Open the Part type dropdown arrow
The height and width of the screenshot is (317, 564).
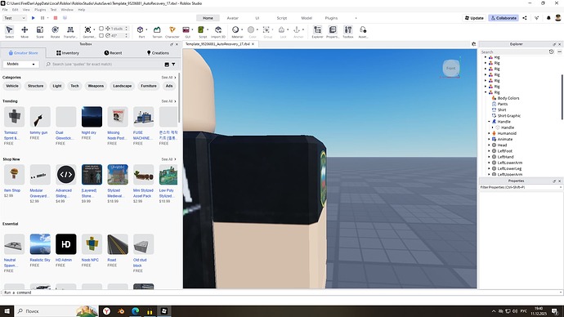(x=146, y=29)
